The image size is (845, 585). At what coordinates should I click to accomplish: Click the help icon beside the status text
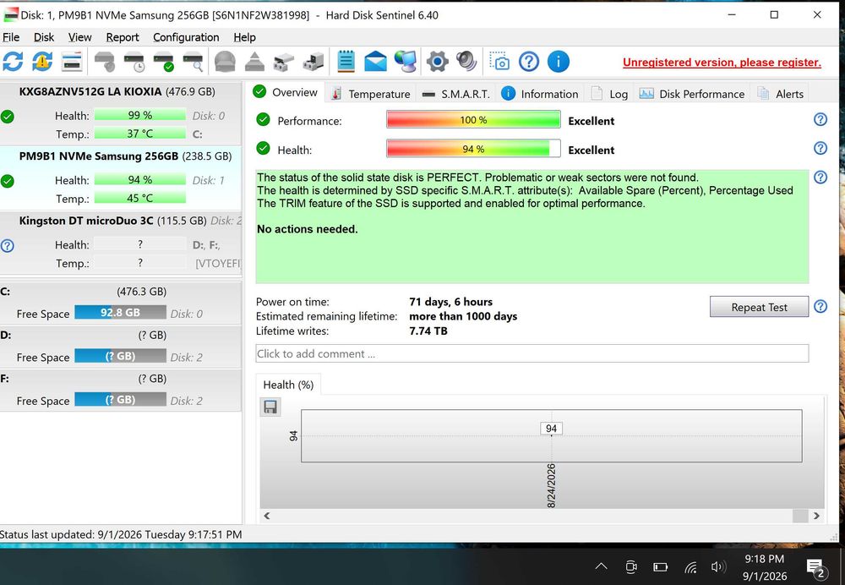820,177
